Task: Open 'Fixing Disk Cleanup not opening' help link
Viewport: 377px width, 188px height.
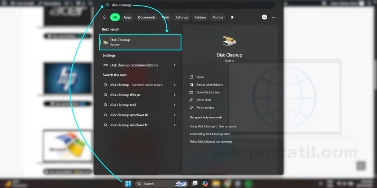Action: click(211, 142)
